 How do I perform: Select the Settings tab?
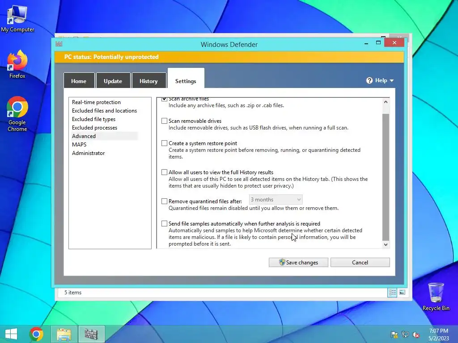pos(186,79)
